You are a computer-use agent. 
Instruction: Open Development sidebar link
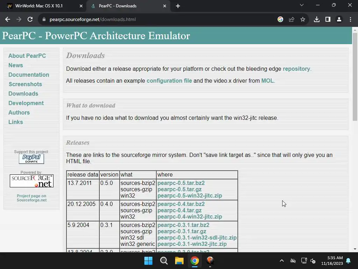pos(26,103)
